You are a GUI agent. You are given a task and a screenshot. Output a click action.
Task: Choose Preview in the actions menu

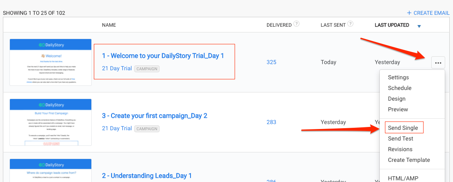click(x=398, y=109)
